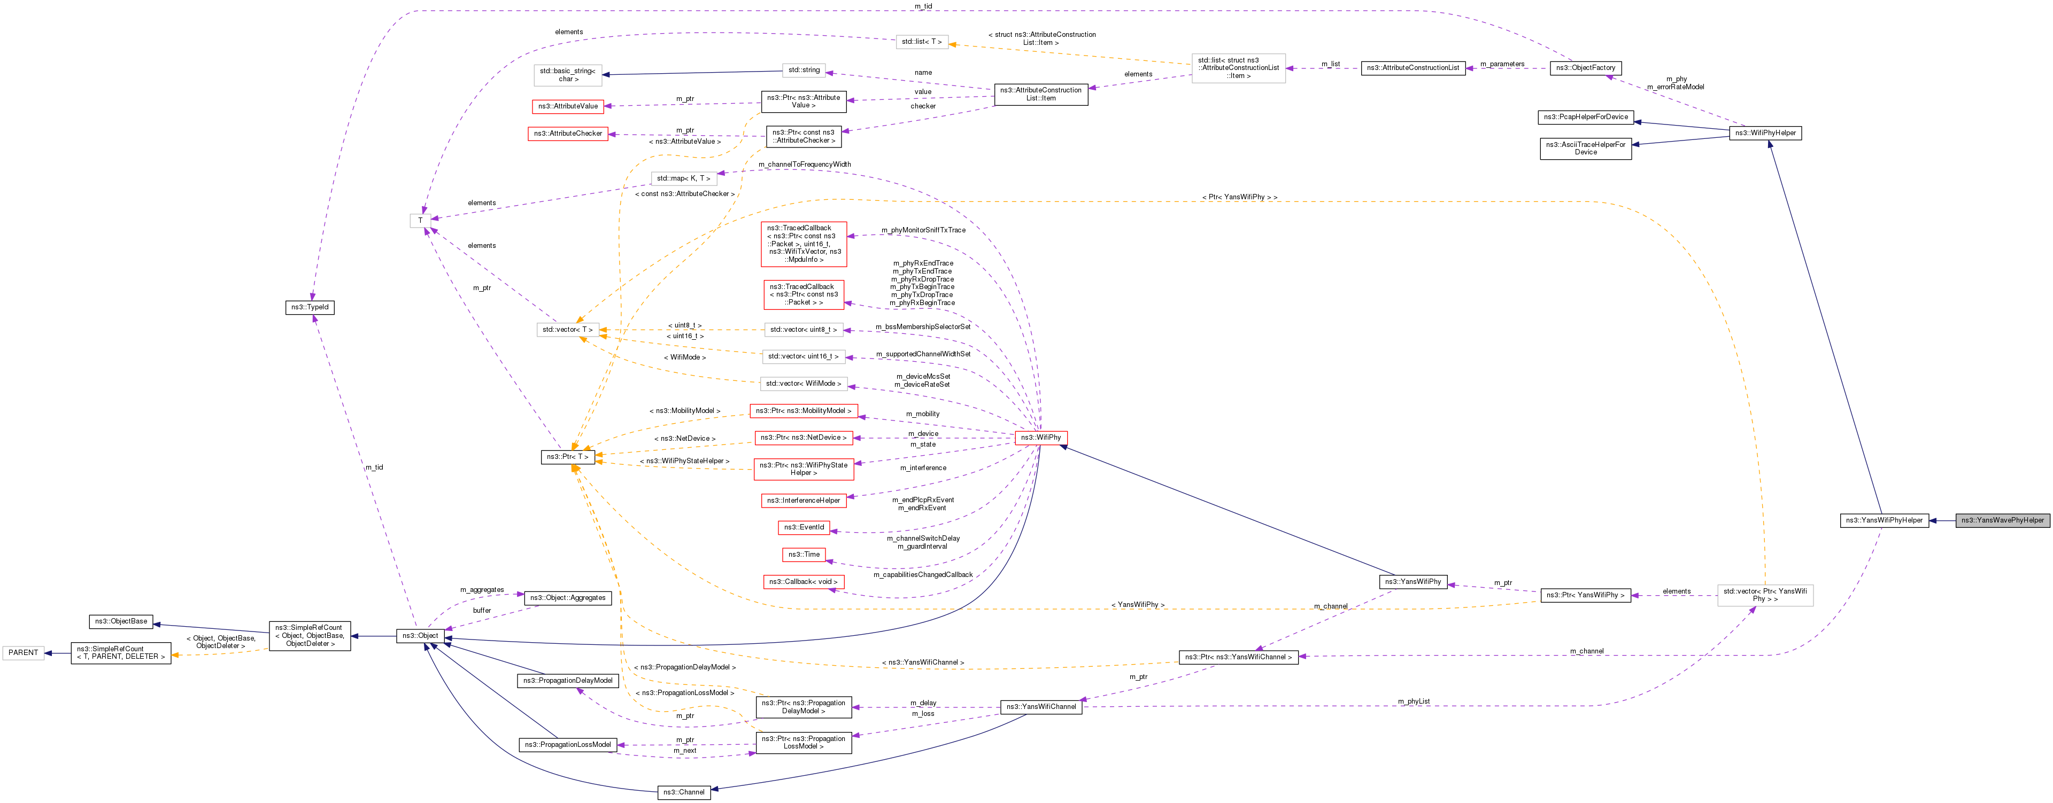Image resolution: width=2053 pixels, height=803 pixels.
Task: Click the PARENT node
Action: click(23, 652)
